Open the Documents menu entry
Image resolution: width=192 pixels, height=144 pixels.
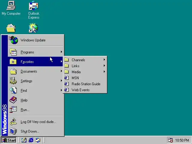tap(35, 71)
